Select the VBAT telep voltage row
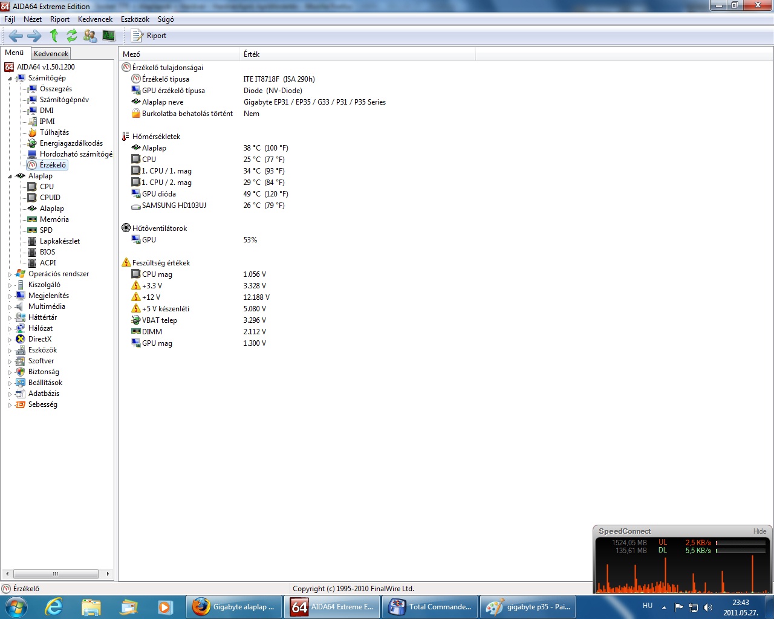 [199, 320]
